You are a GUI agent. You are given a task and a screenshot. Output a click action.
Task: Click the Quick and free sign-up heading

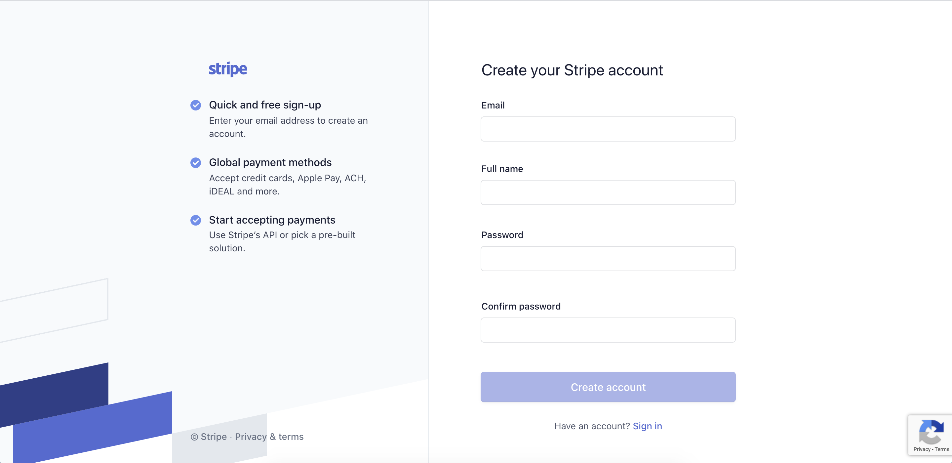click(265, 105)
